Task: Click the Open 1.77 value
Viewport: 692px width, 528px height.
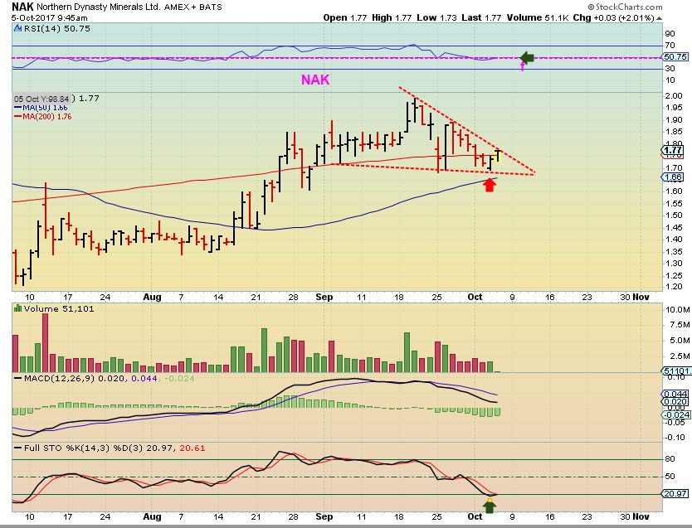Action: pos(345,17)
